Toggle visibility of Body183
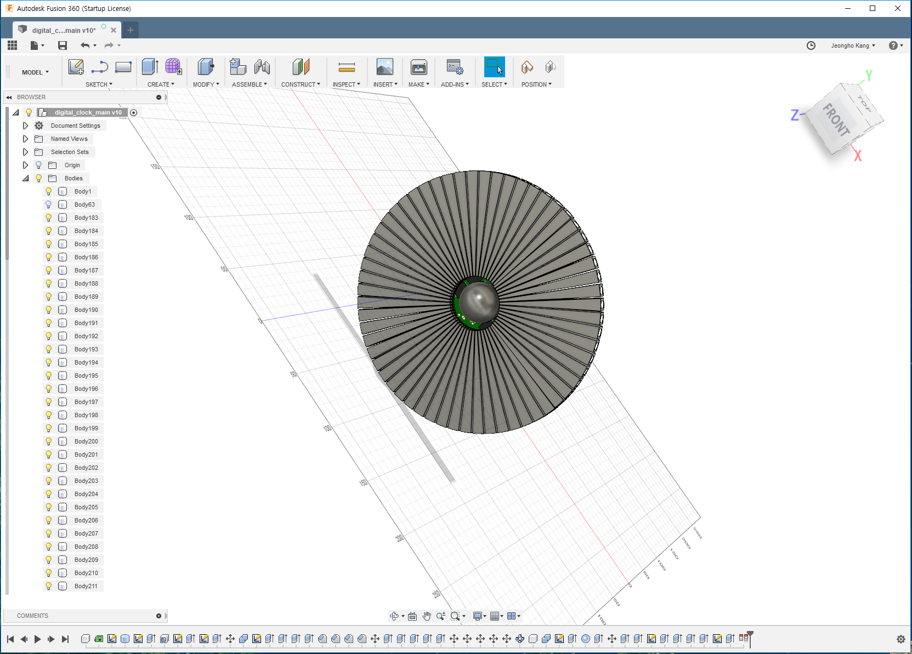912x654 pixels. coord(48,218)
